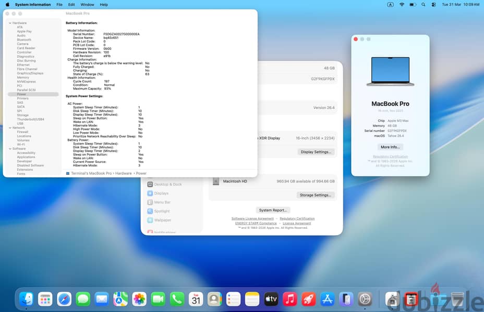
Task: Open Reminders from the dock
Action: click(233, 299)
